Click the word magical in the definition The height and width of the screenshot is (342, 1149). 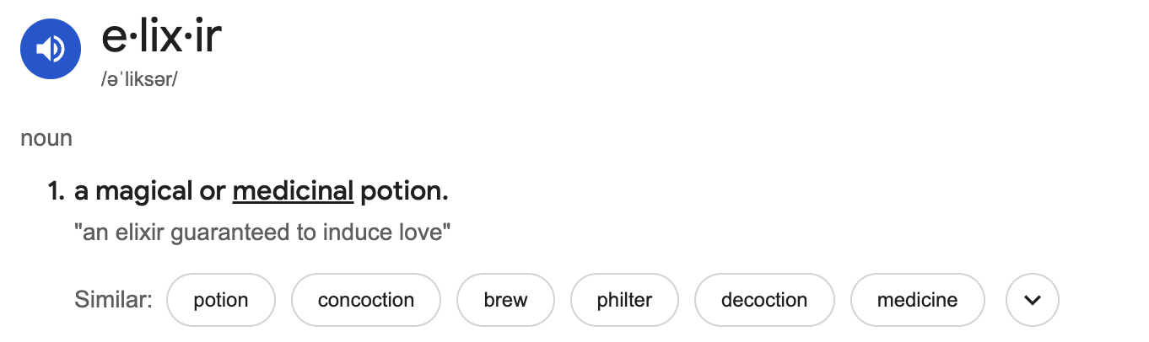click(143, 191)
